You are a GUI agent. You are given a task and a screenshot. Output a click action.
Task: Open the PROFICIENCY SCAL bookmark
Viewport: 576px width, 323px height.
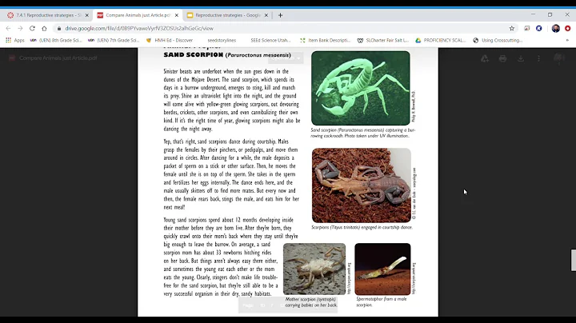point(441,40)
